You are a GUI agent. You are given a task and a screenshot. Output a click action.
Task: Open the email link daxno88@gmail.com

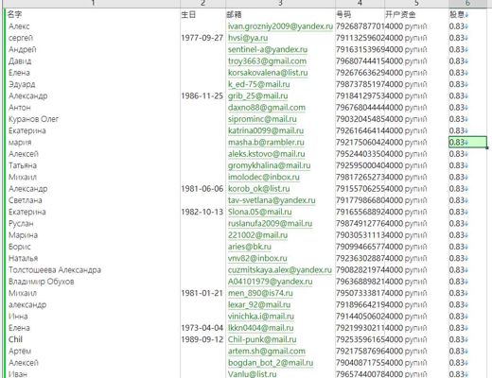pos(267,108)
